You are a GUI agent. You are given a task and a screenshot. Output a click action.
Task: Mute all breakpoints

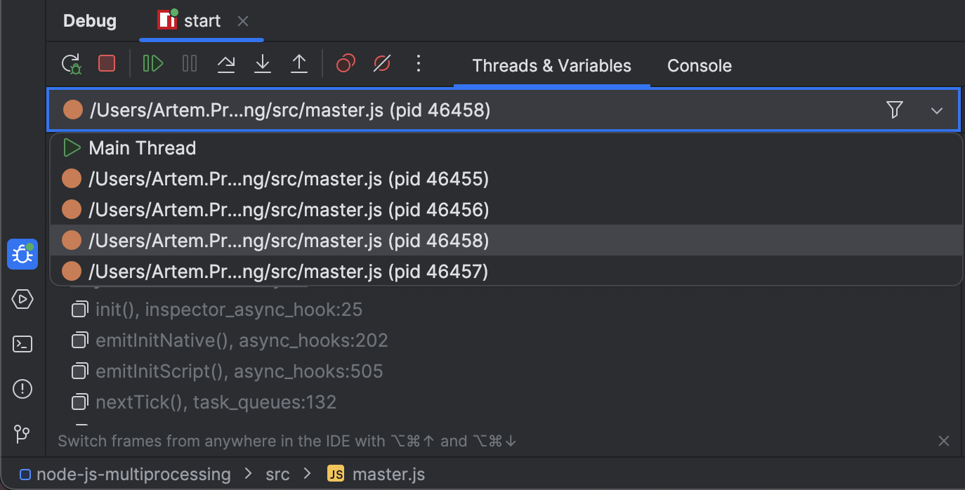click(x=381, y=63)
